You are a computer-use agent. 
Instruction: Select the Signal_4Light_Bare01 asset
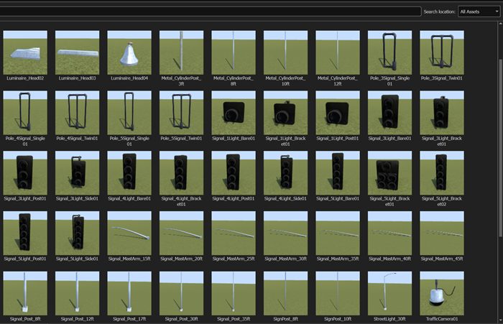(129, 173)
